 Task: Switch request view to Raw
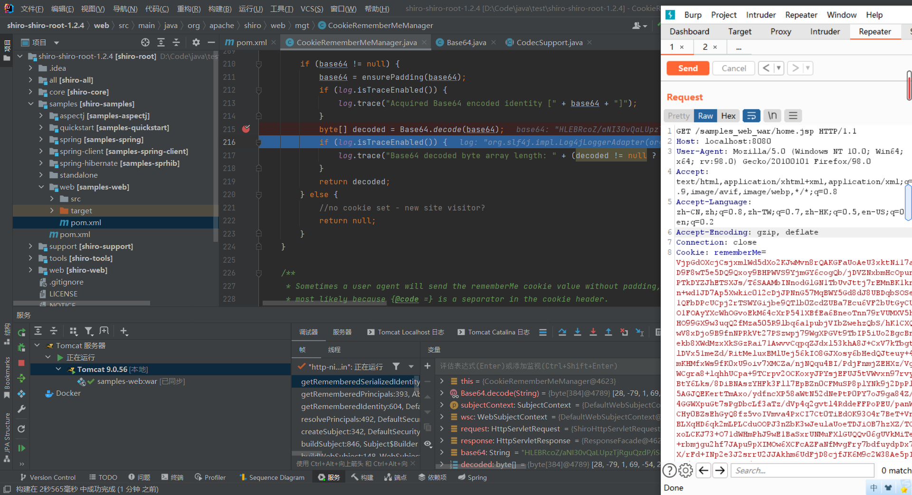[x=705, y=116]
